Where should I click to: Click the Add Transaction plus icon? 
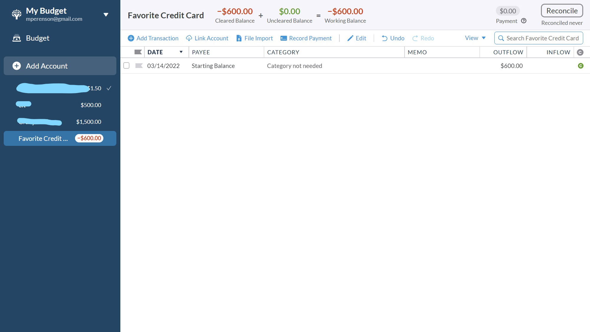click(131, 38)
